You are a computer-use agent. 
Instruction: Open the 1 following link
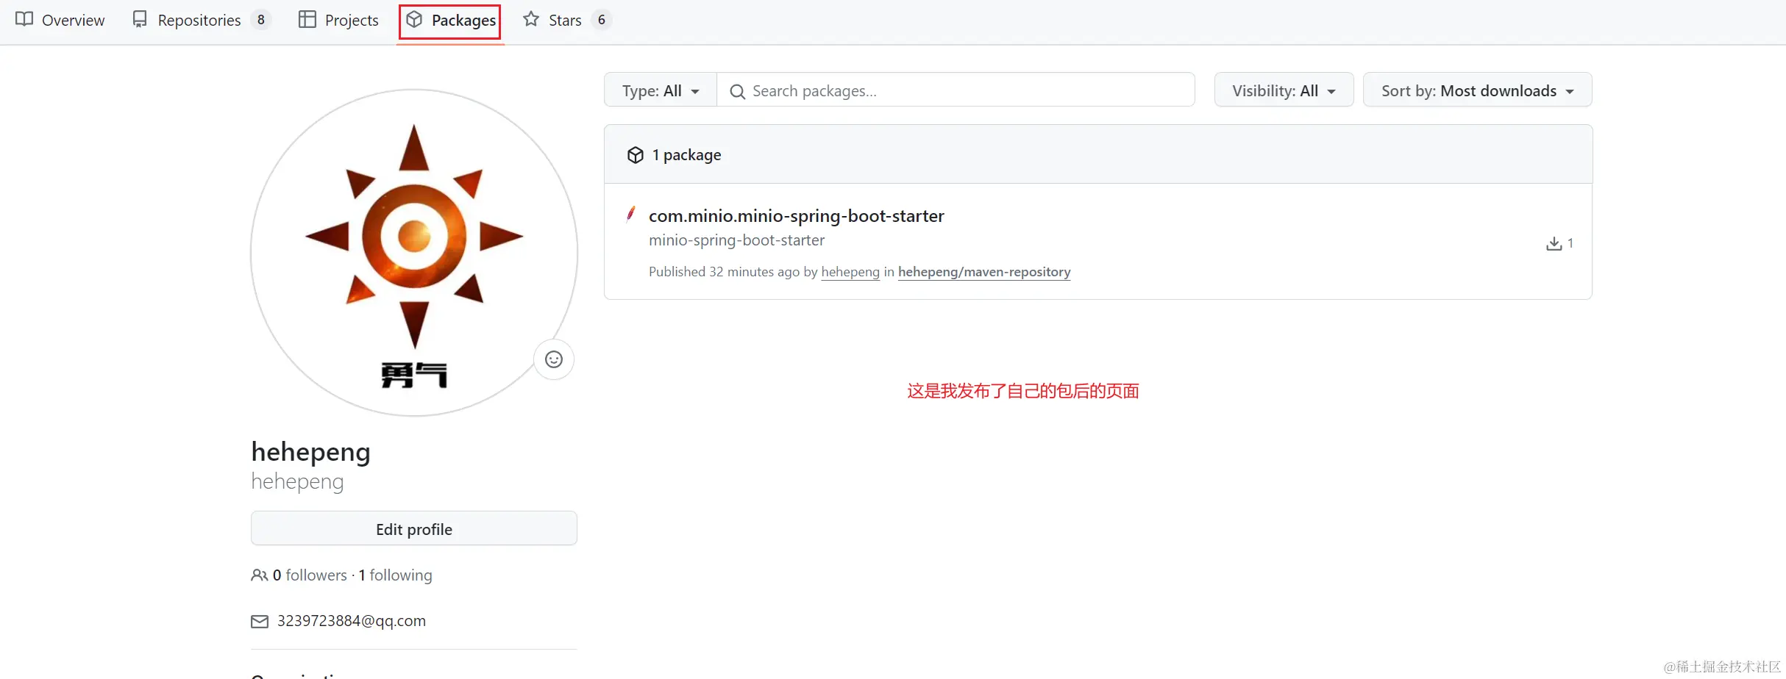click(395, 575)
